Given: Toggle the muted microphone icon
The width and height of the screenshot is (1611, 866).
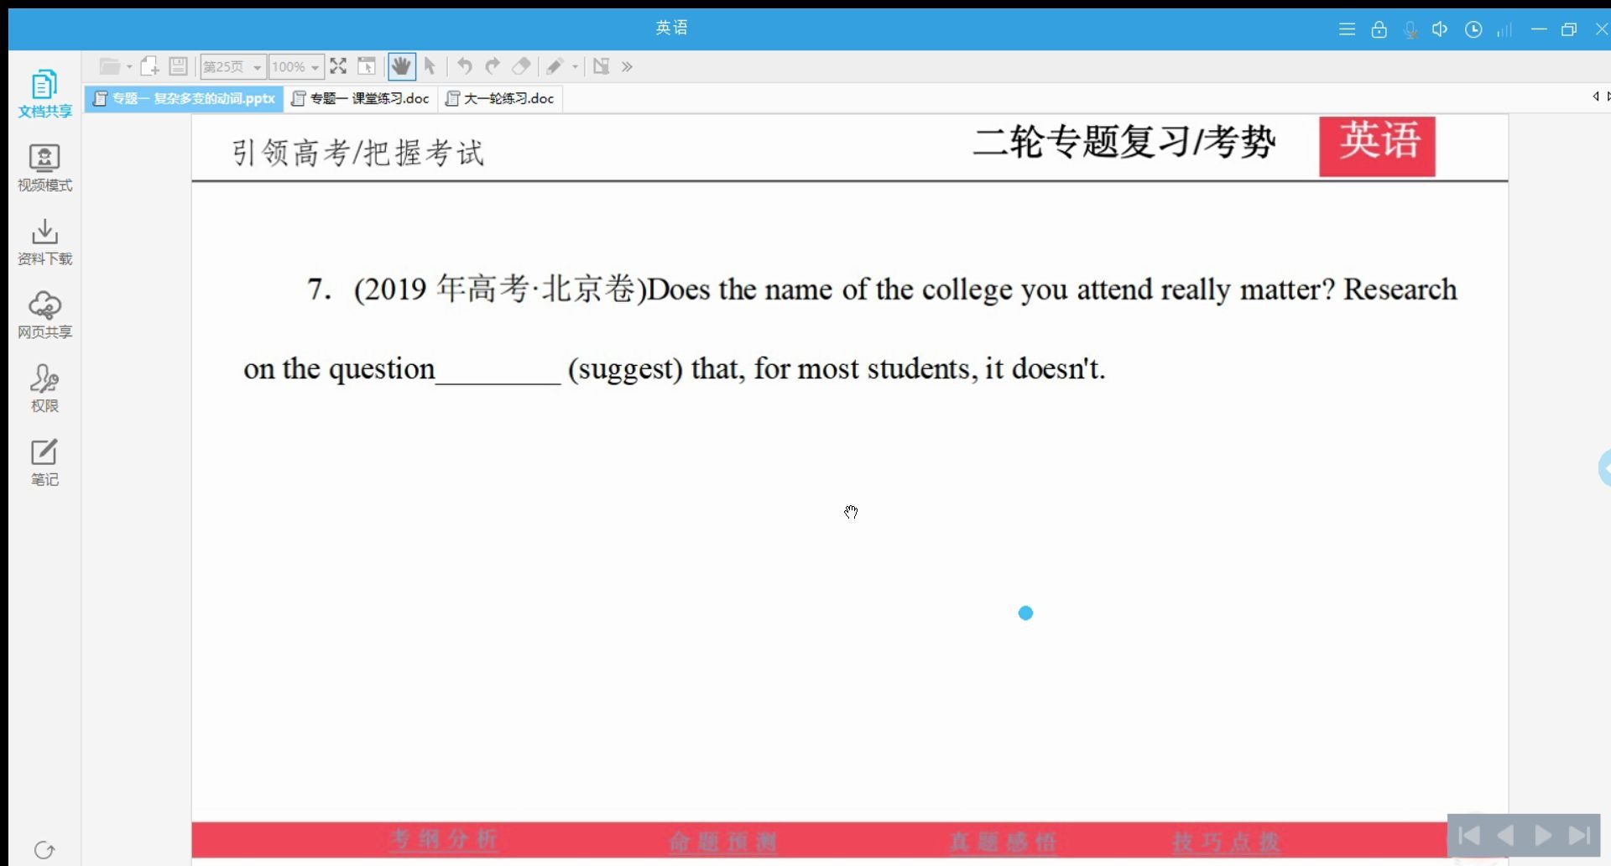Looking at the screenshot, I should pyautogui.click(x=1410, y=29).
